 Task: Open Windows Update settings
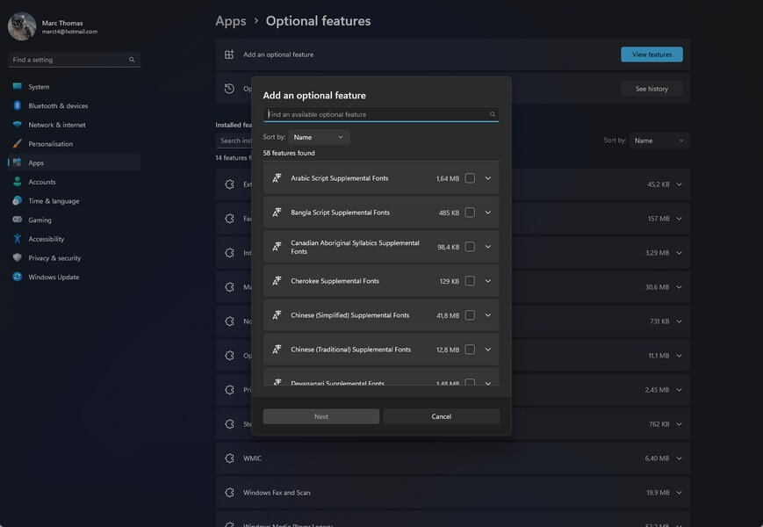[x=74, y=277]
